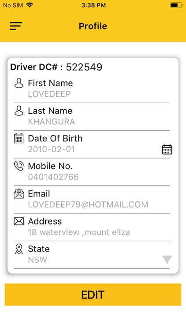Tap the battery indicator in status bar
The image size is (186, 332).
[176, 5]
